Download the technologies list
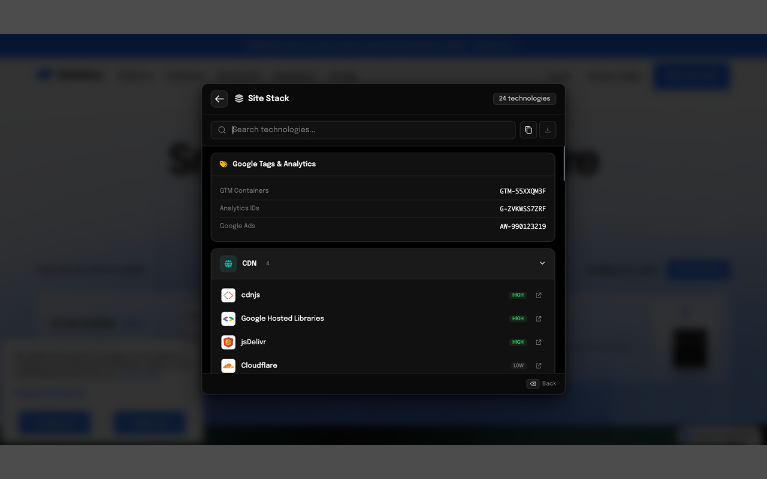The width and height of the screenshot is (767, 479). coord(548,130)
